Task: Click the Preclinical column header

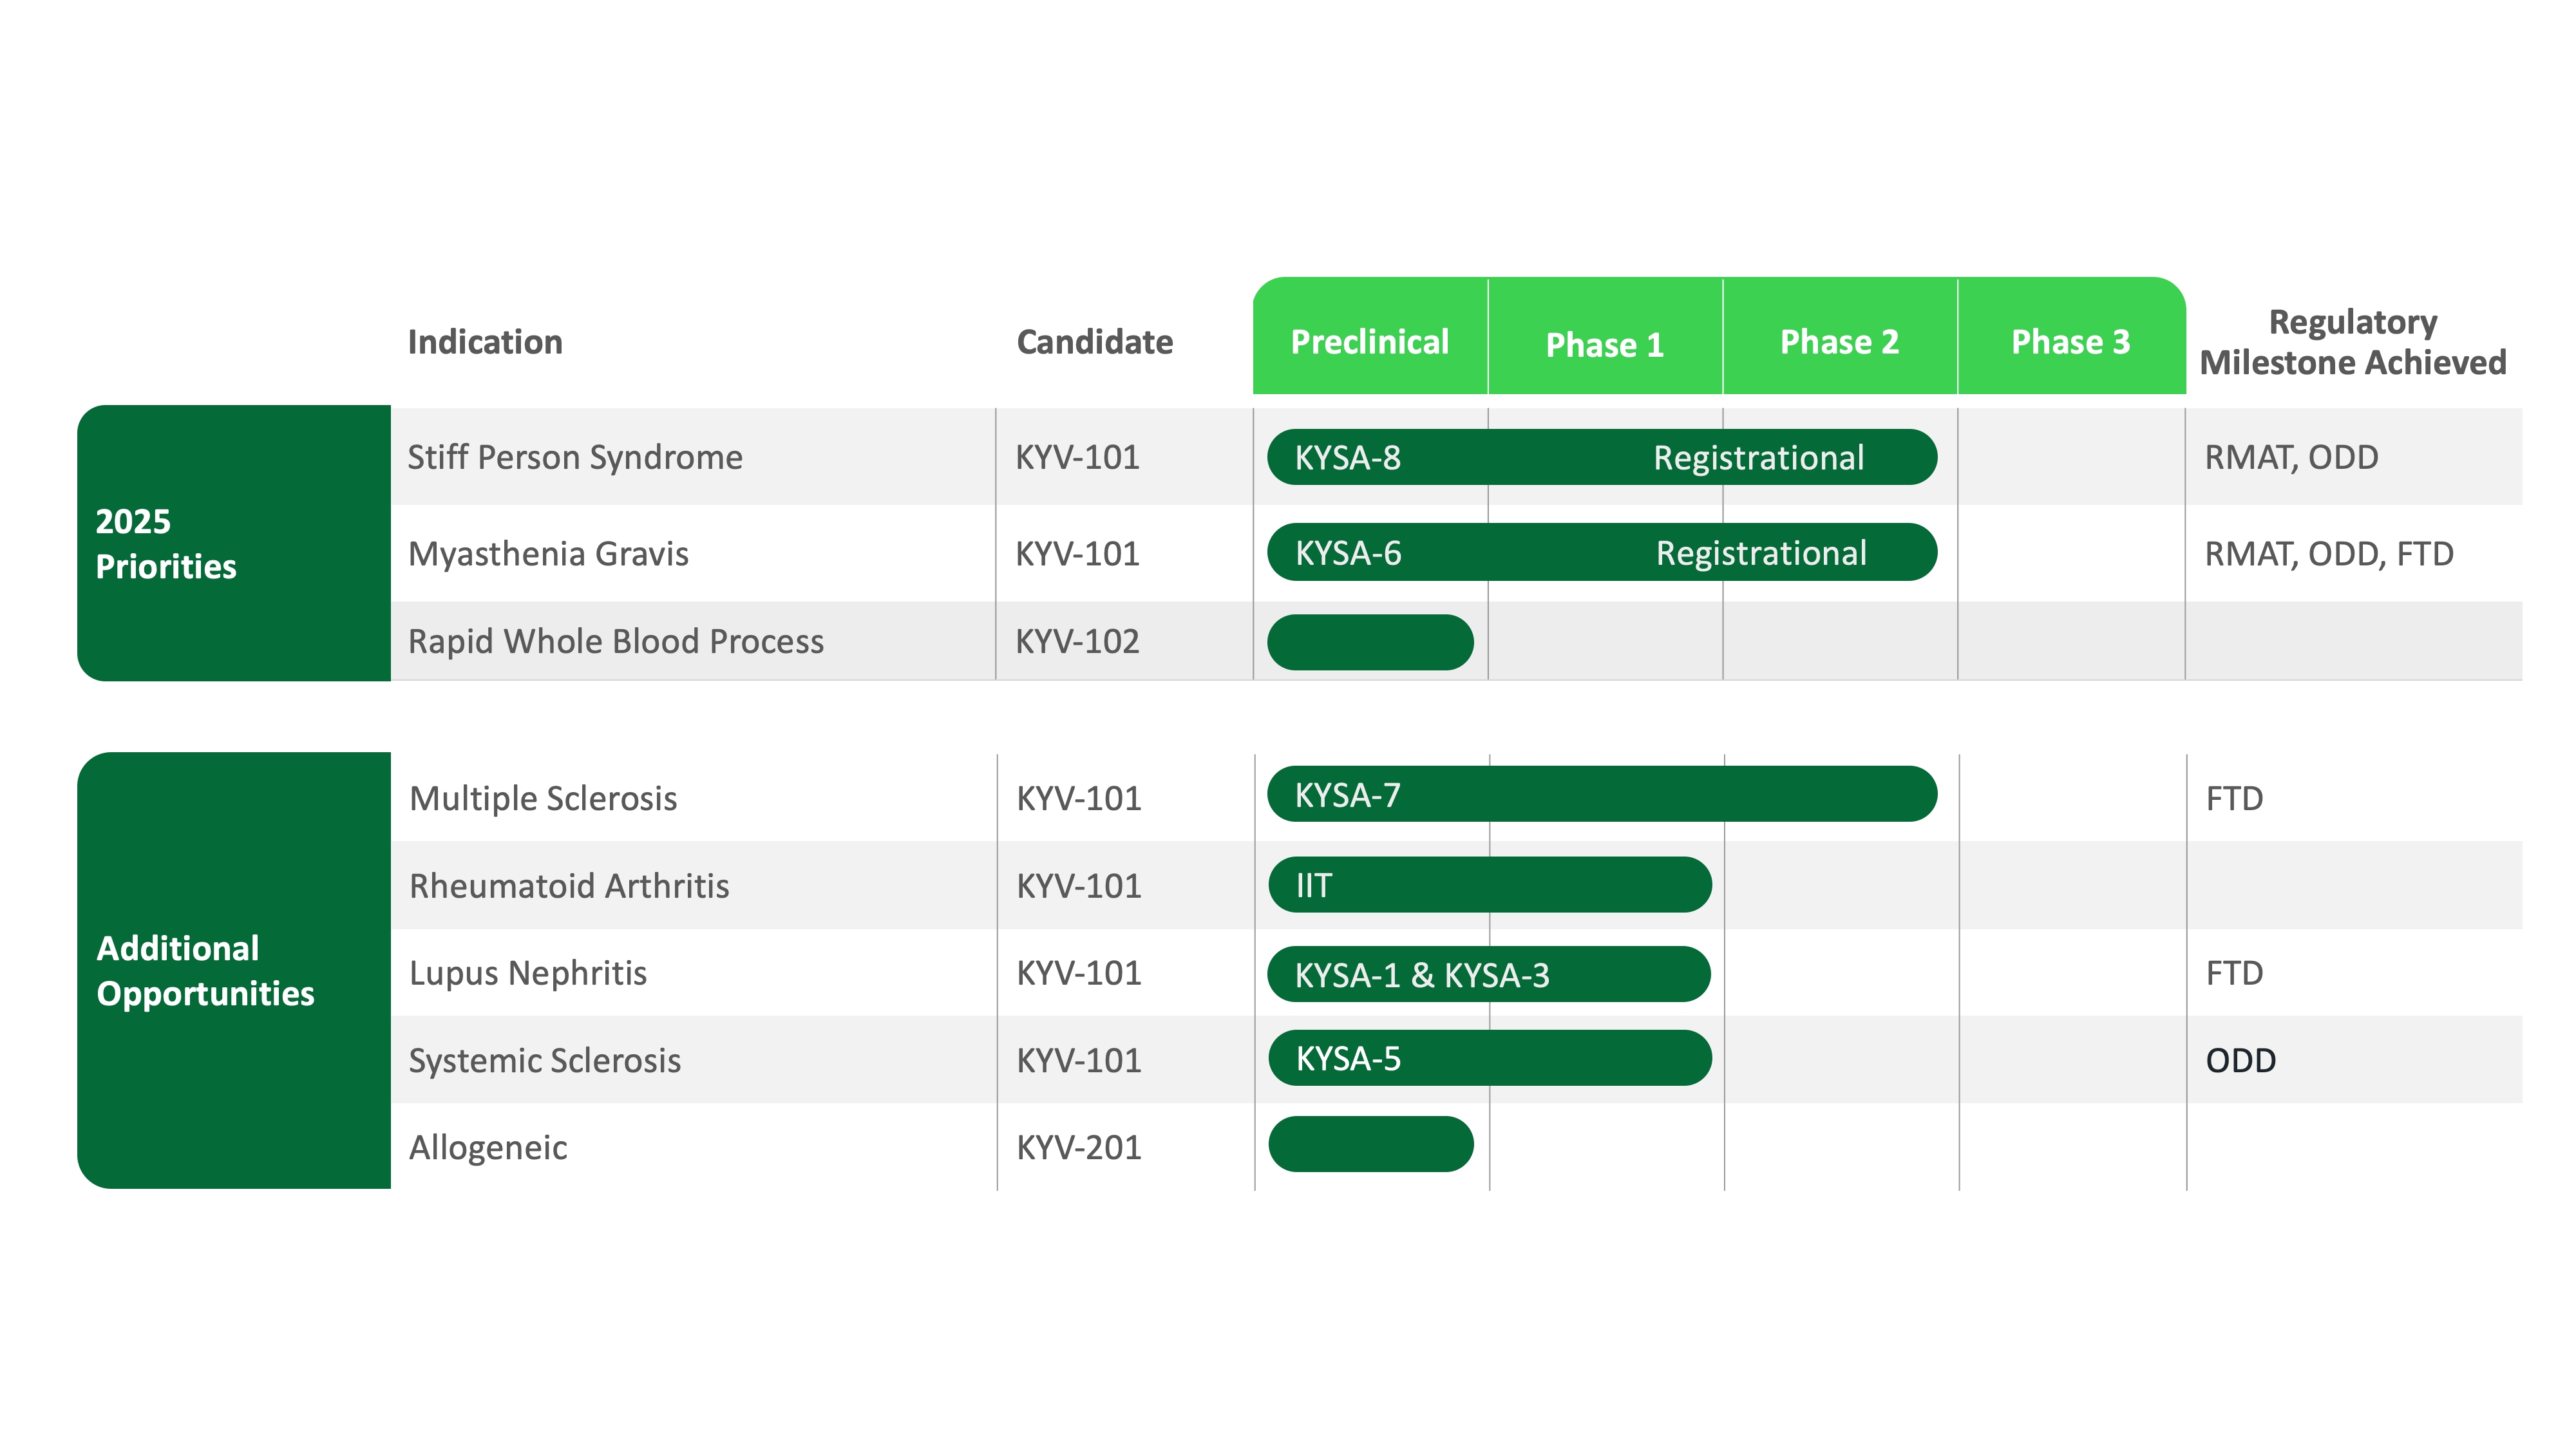Action: coord(1369,341)
